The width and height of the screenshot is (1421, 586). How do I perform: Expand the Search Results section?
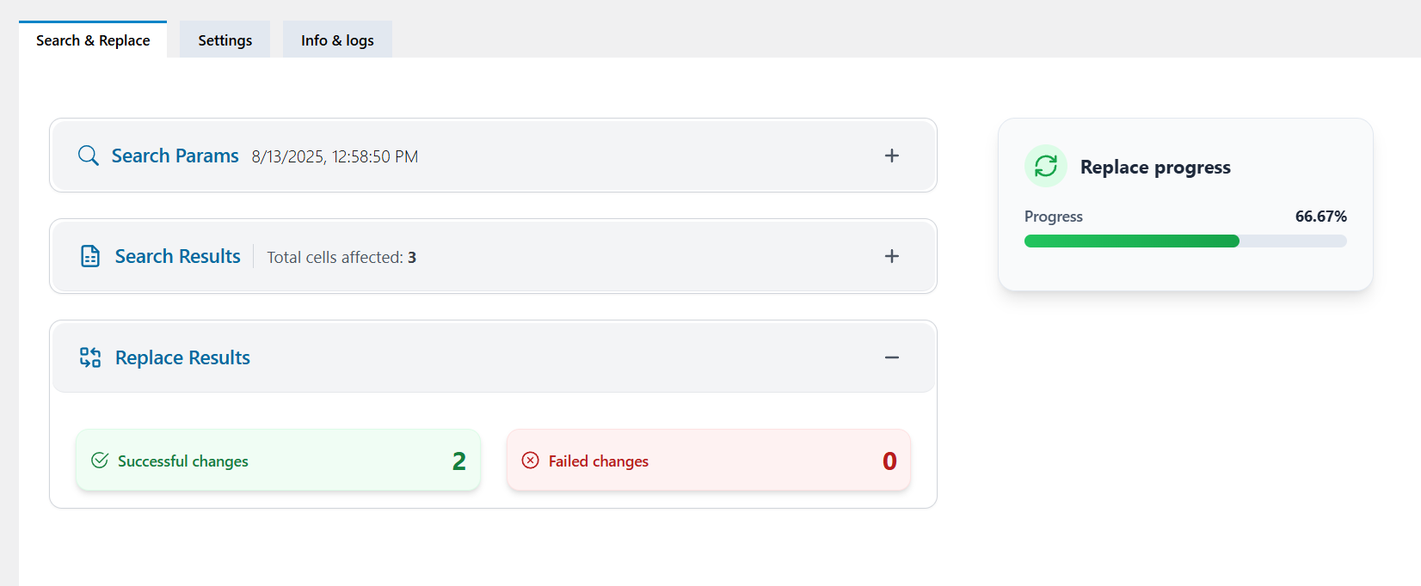[892, 256]
